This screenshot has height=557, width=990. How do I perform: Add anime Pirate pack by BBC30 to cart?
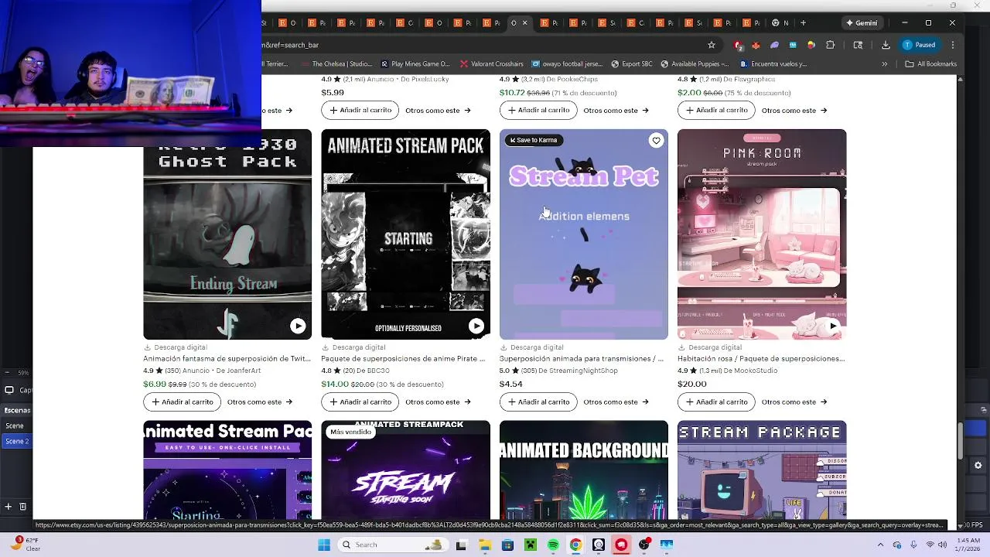click(x=360, y=402)
